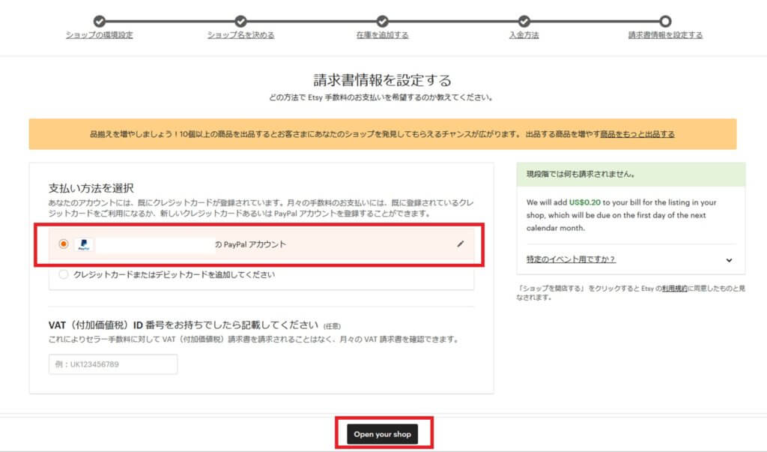Select the PayPal アカウント radio button
The height and width of the screenshot is (452, 767).
(x=63, y=244)
